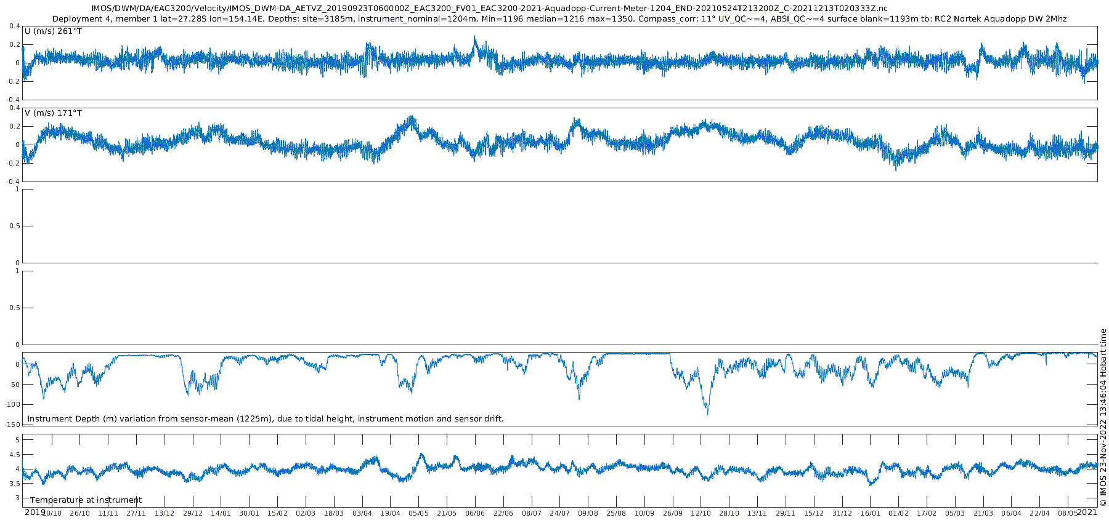Select the '31/12' date tick label

click(x=842, y=513)
